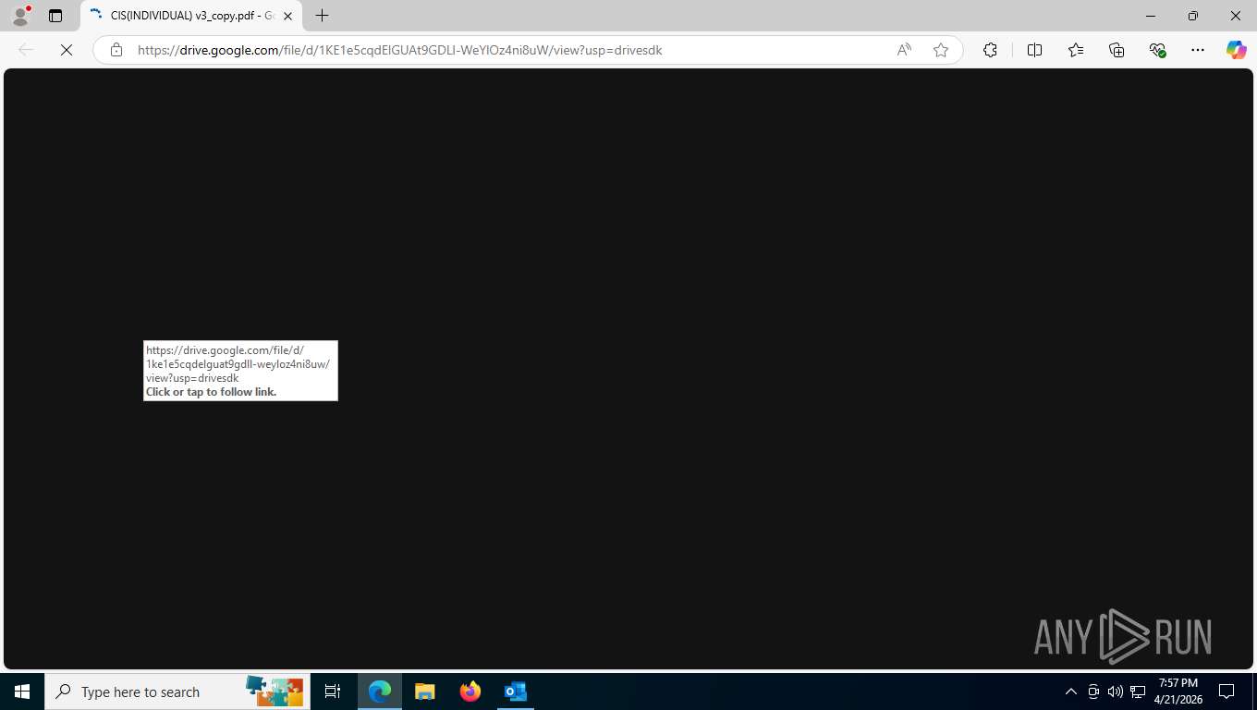Open the Favorites list

pyautogui.click(x=1076, y=50)
